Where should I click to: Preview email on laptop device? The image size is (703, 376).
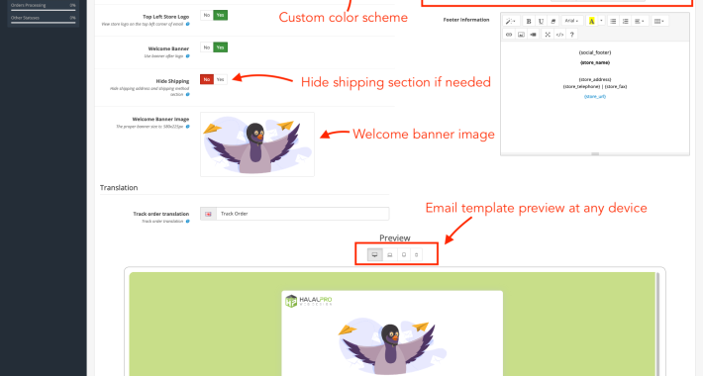click(389, 255)
